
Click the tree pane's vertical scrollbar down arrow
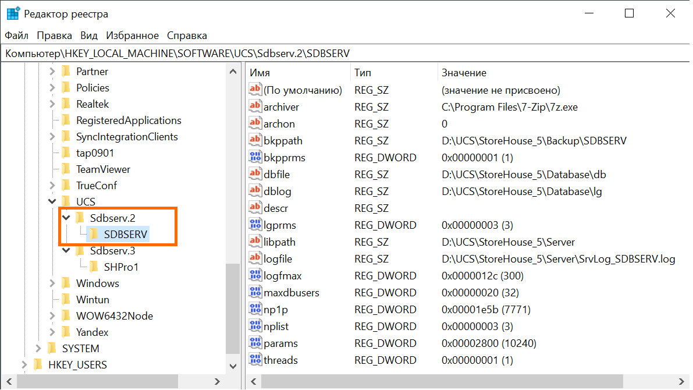click(232, 366)
